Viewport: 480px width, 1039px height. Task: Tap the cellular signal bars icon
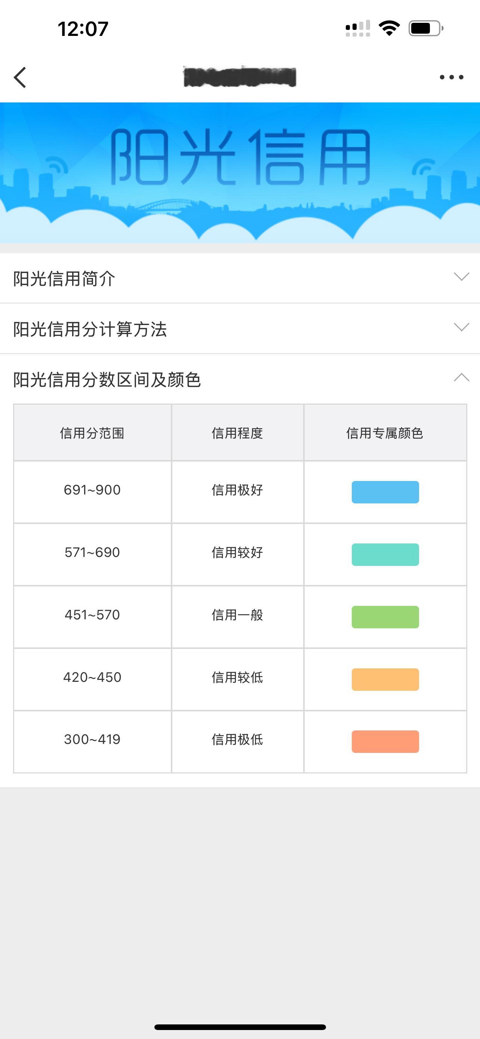click(357, 28)
